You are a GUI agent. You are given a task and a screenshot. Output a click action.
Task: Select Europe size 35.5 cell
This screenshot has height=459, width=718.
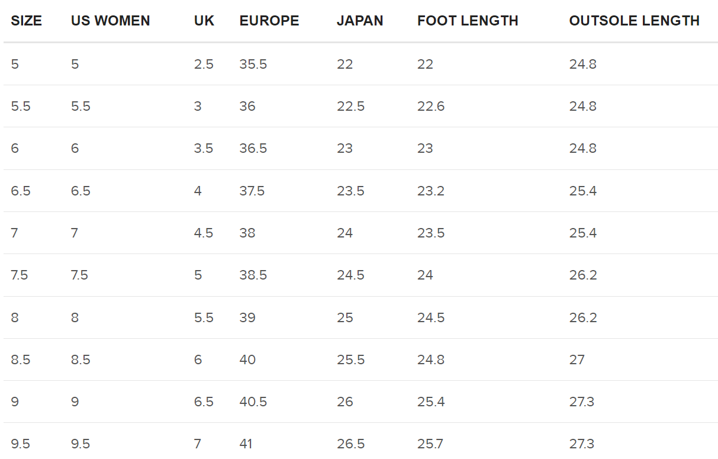tap(253, 64)
